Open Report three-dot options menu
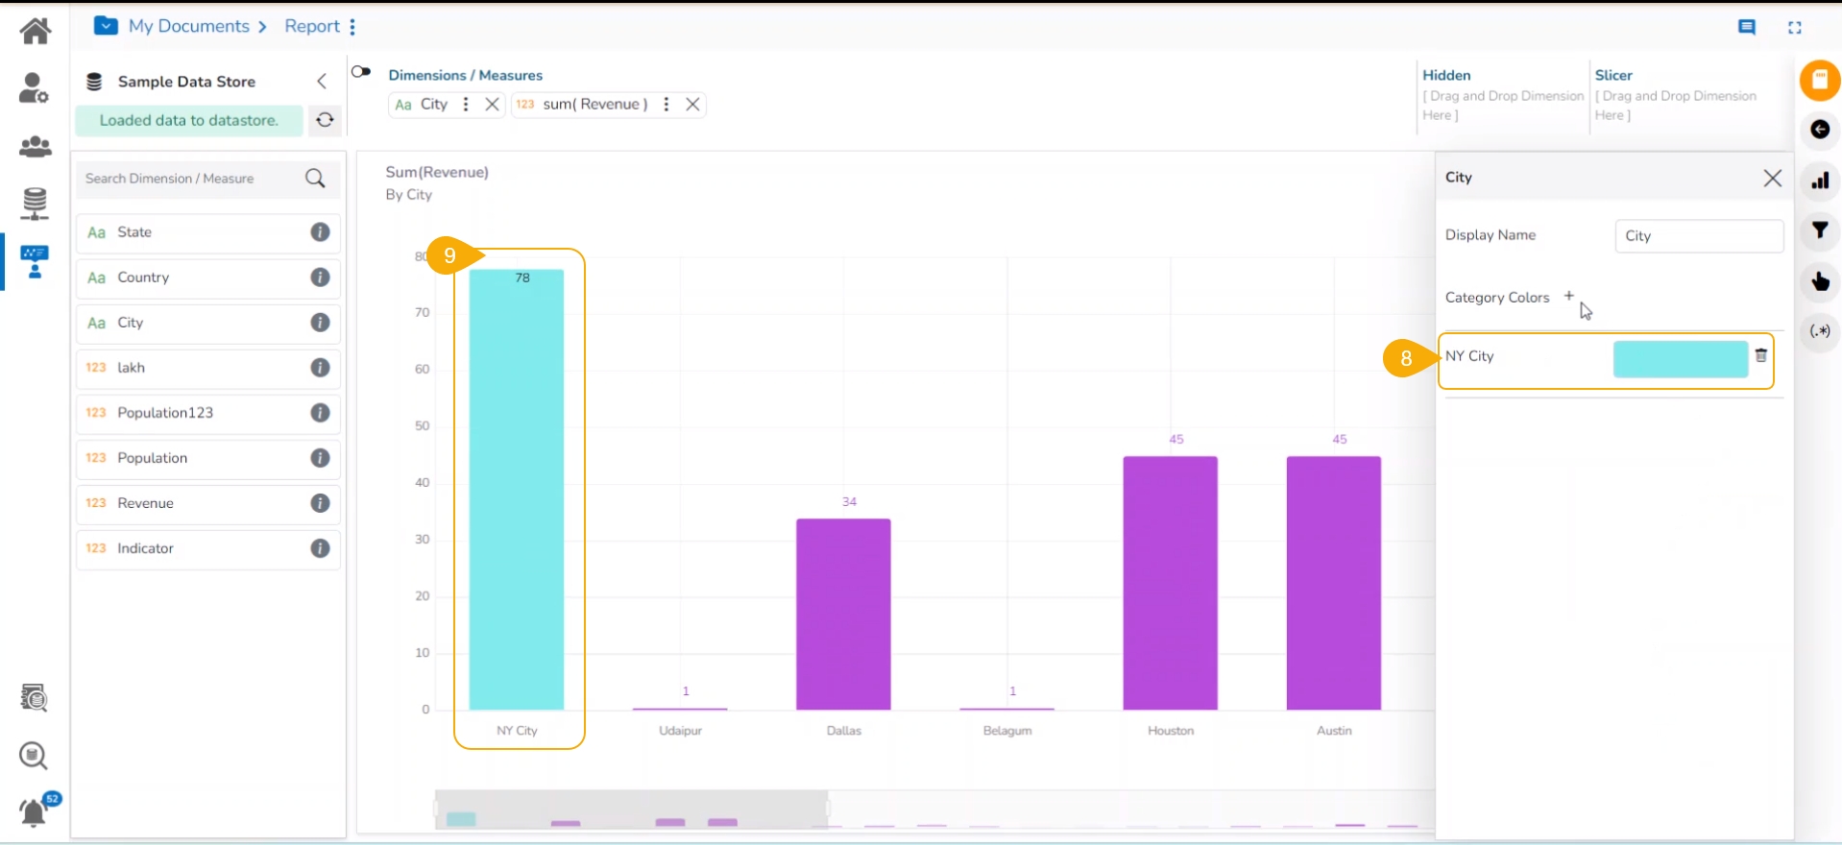This screenshot has width=1842, height=845. pyautogui.click(x=352, y=27)
